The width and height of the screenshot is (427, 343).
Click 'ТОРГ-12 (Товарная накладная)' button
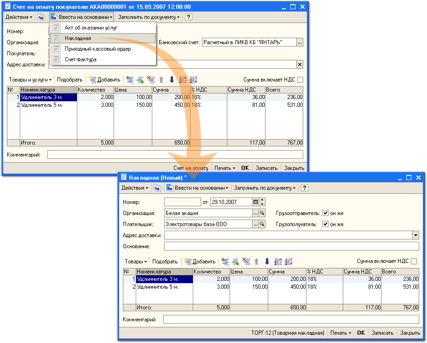tap(288, 333)
